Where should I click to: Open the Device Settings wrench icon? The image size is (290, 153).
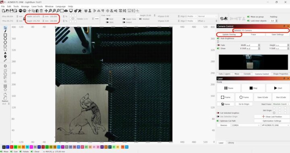click(80, 11)
